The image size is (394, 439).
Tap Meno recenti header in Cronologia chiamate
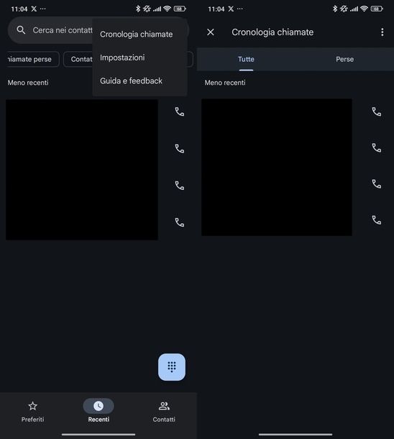225,83
